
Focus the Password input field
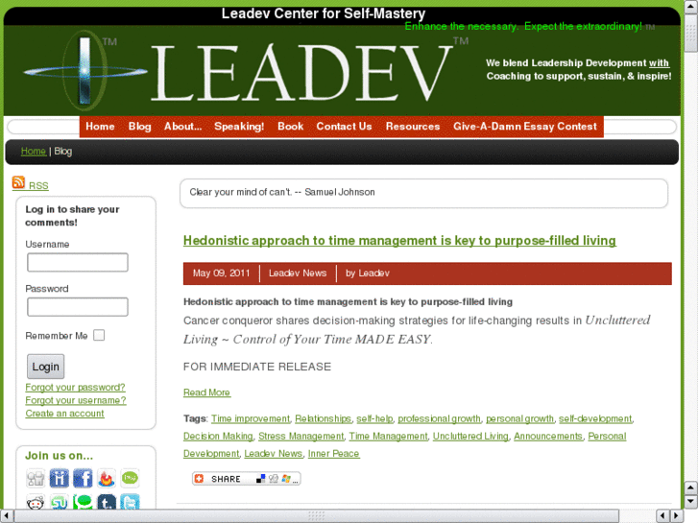pos(78,307)
